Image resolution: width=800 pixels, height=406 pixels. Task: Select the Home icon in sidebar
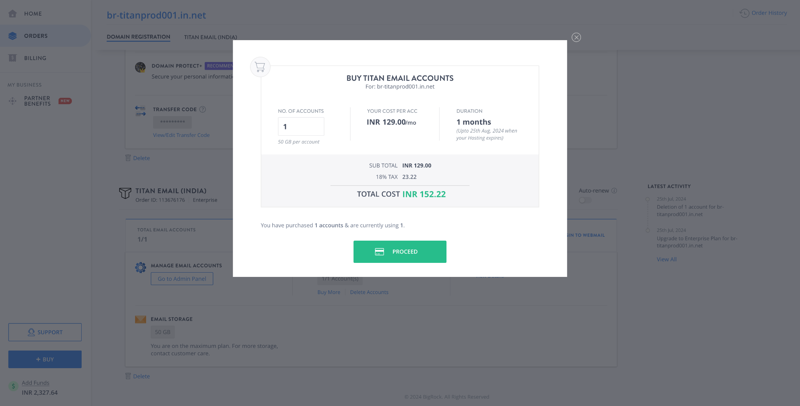tap(12, 13)
